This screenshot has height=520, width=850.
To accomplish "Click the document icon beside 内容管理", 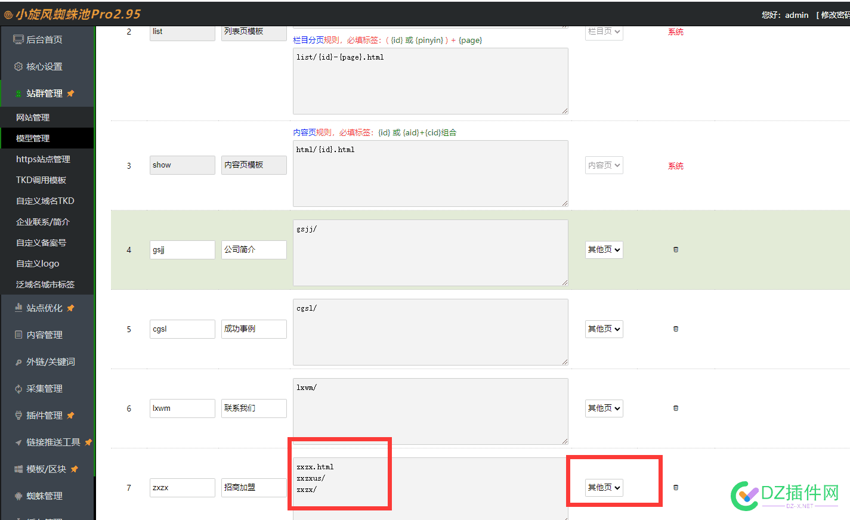I will (18, 335).
